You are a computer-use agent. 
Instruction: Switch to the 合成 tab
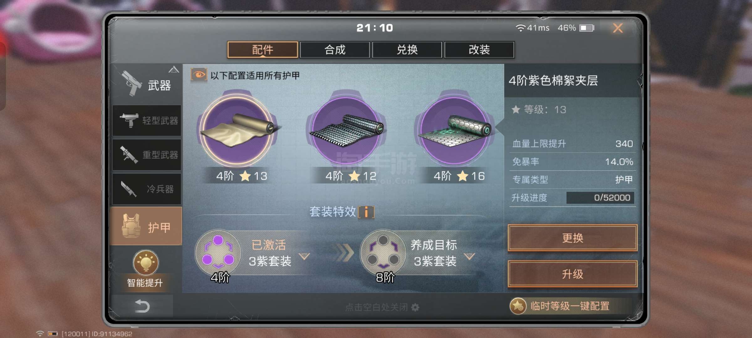335,50
